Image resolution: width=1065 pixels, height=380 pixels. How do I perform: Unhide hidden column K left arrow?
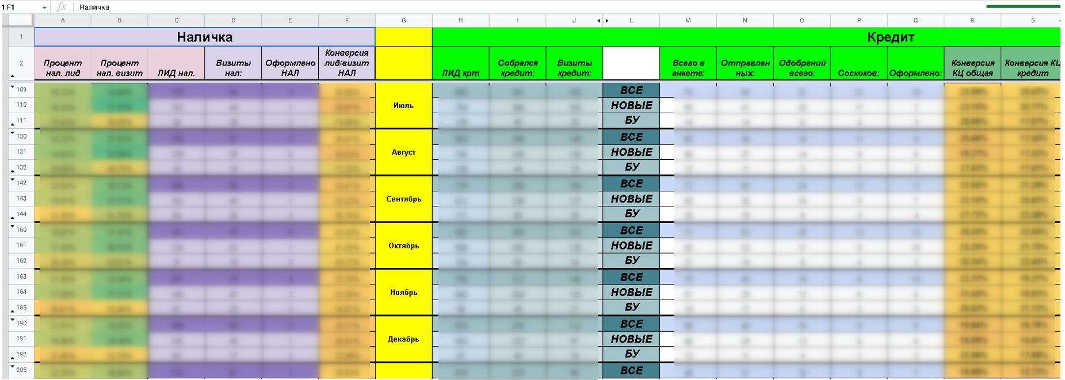(x=599, y=21)
